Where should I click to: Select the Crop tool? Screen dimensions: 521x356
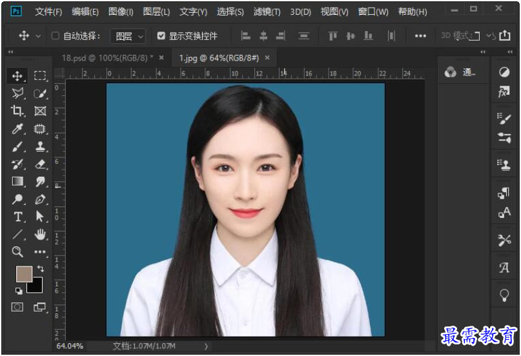[17, 111]
